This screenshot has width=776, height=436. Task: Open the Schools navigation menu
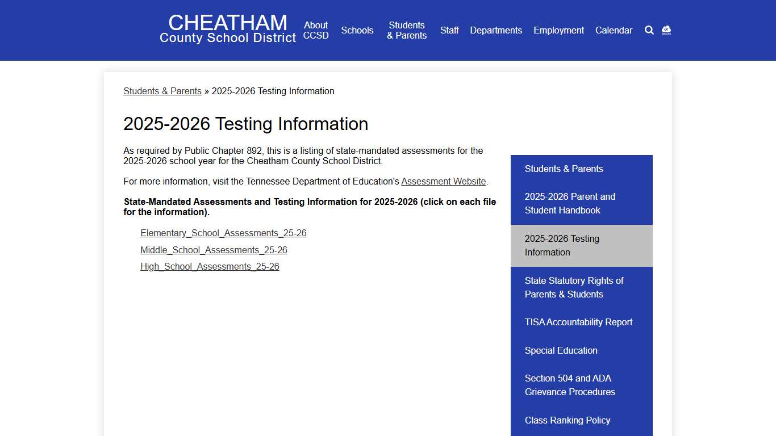click(x=357, y=30)
